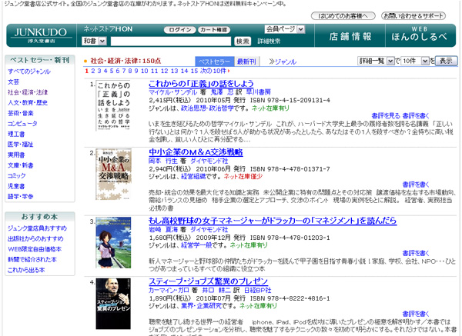
Task: Go to results page 15
Action: click(195, 71)
